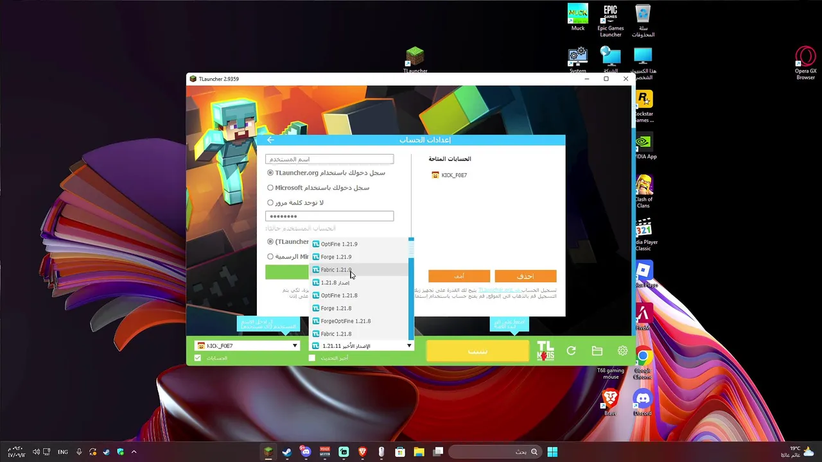The width and height of the screenshot is (822, 462).
Task: Click the password input field
Action: click(329, 216)
